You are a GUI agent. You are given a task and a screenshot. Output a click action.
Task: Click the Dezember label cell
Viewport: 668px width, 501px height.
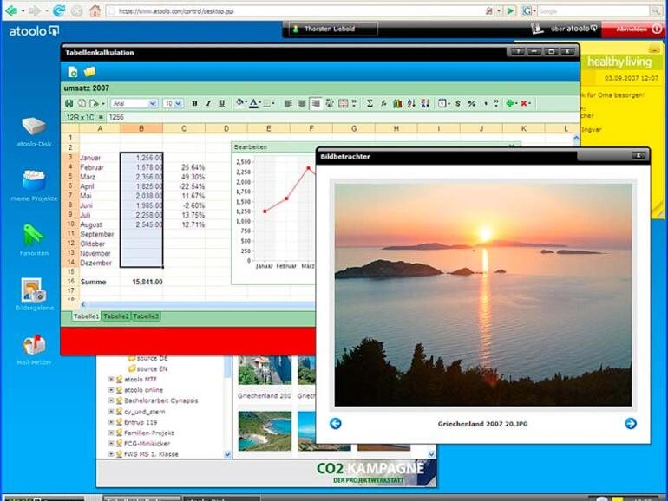[99, 263]
